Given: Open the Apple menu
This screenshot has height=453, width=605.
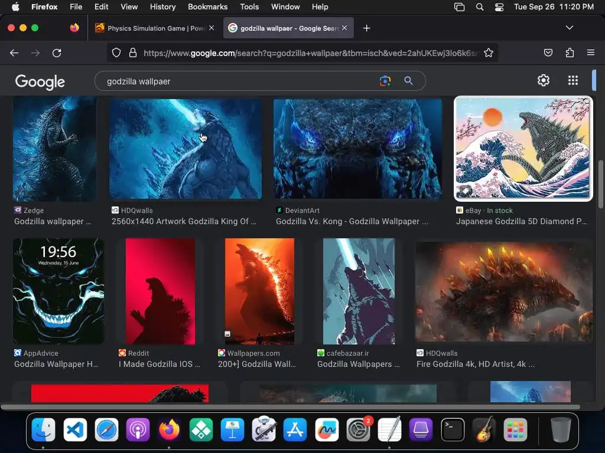Looking at the screenshot, I should point(15,7).
